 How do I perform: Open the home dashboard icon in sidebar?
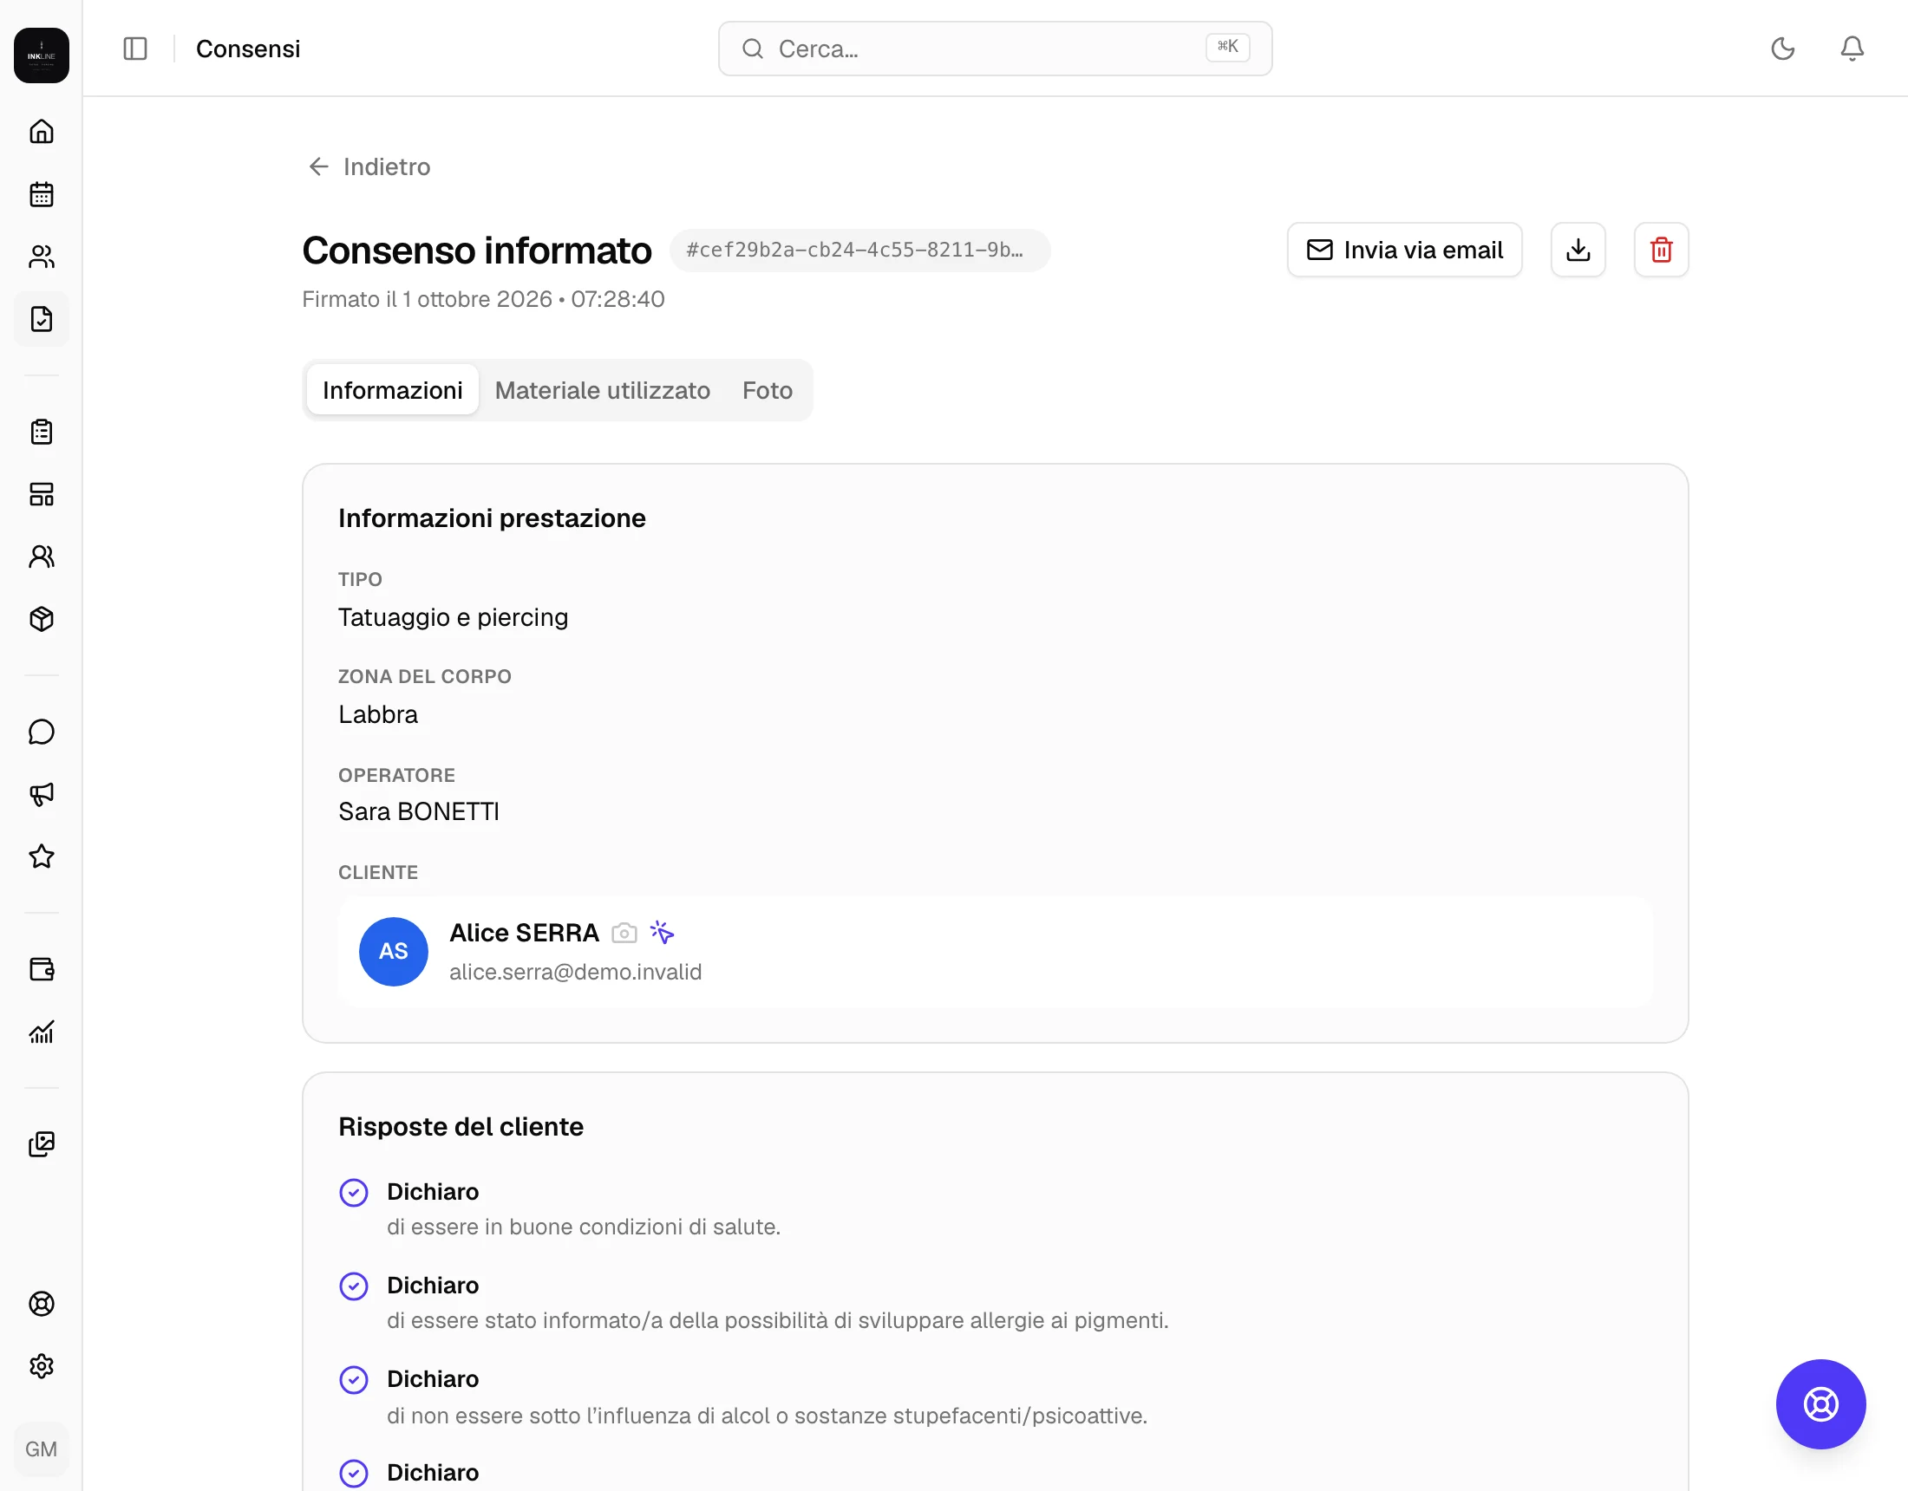coord(41,132)
